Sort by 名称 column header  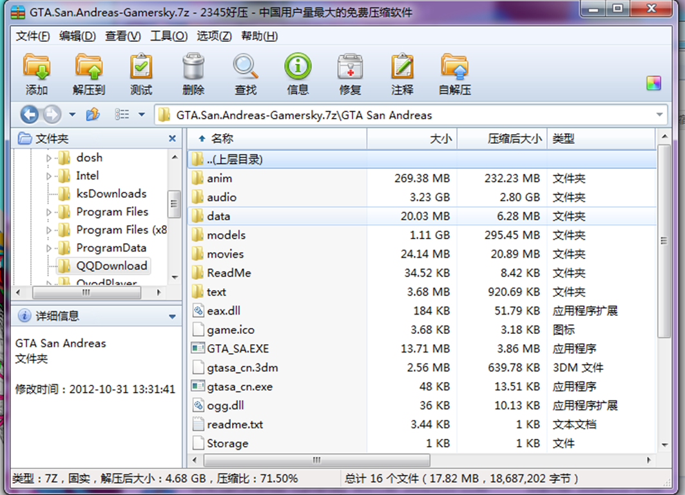(x=277, y=139)
